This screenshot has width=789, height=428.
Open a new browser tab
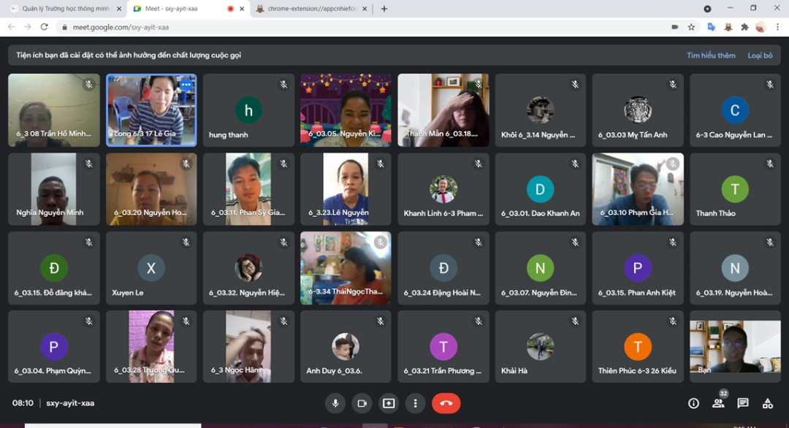point(384,9)
